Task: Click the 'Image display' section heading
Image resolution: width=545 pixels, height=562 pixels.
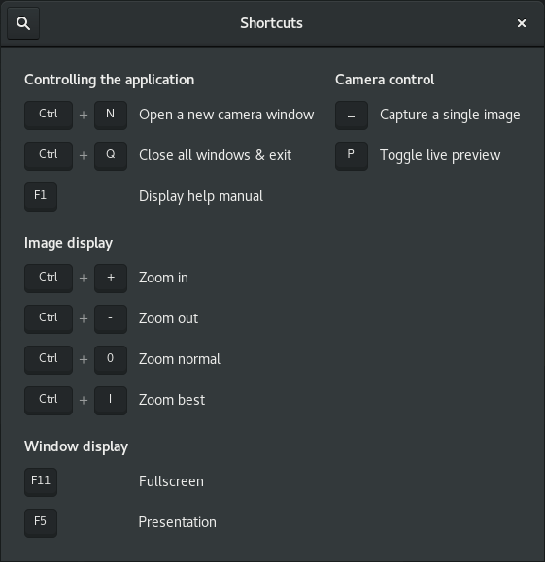Action: tap(68, 243)
